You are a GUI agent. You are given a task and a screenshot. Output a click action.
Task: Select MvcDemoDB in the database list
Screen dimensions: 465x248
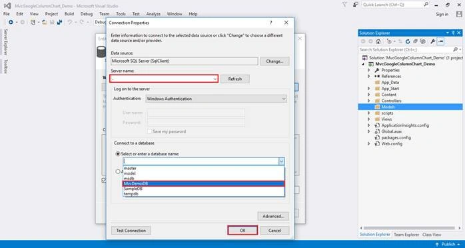204,183
